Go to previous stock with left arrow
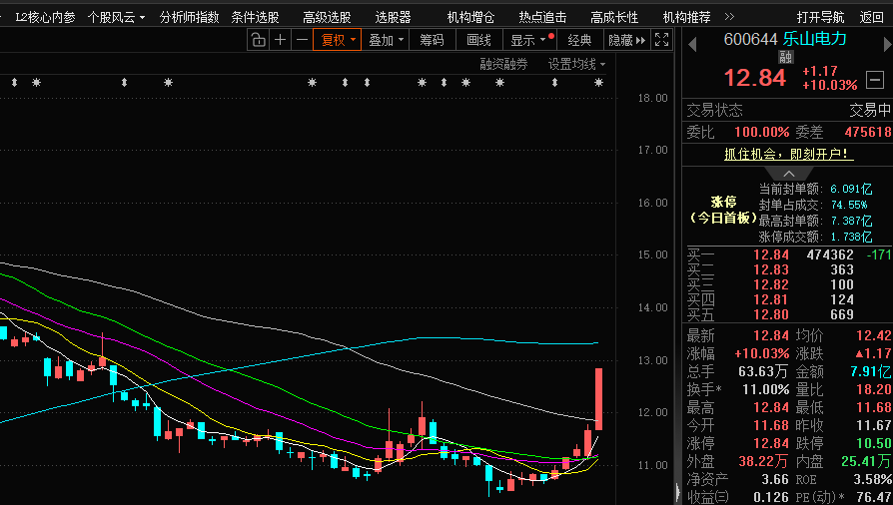The width and height of the screenshot is (893, 505). point(692,42)
